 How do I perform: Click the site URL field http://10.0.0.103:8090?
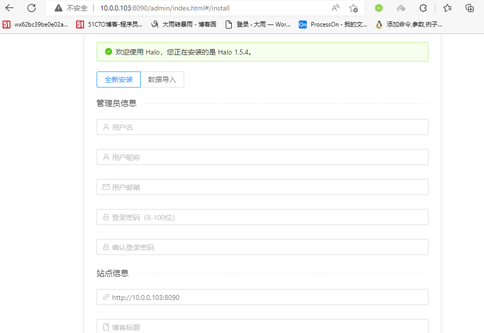pyautogui.click(x=262, y=297)
